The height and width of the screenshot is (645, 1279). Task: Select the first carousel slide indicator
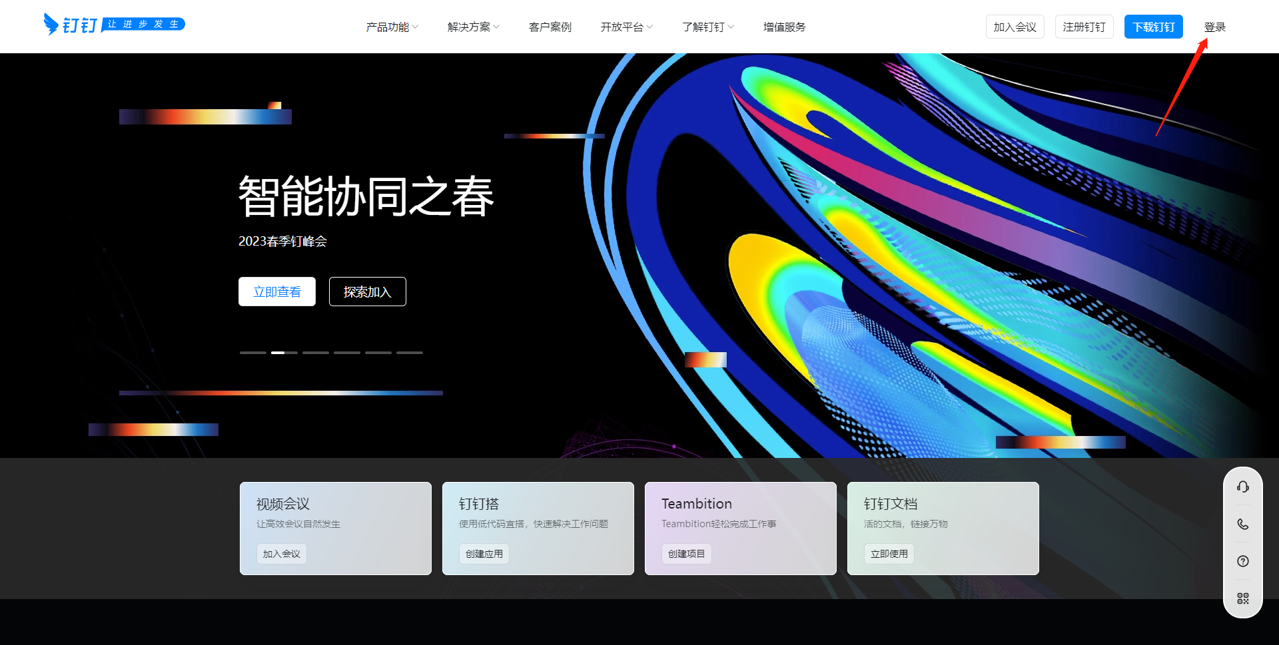252,353
